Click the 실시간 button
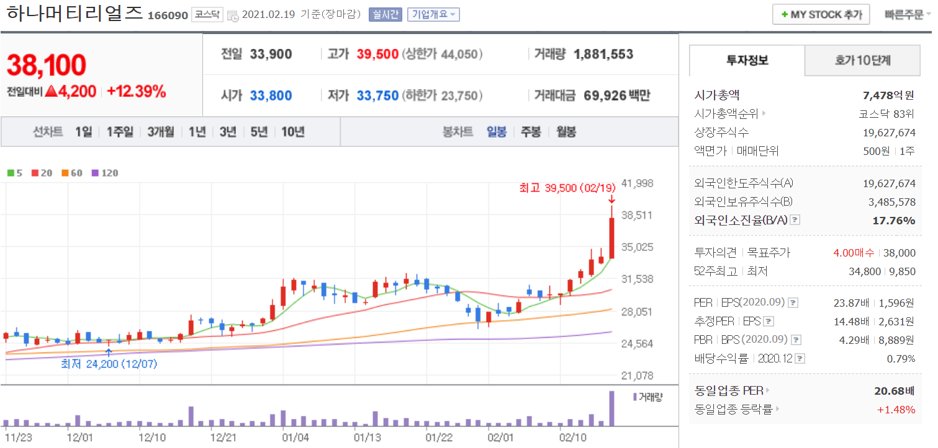 coord(386,14)
